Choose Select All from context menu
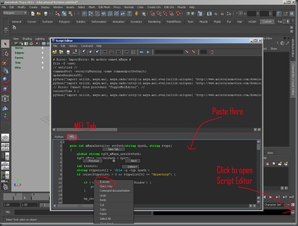Image resolution: width=298 pixels, height=226 pixels. tap(105, 219)
